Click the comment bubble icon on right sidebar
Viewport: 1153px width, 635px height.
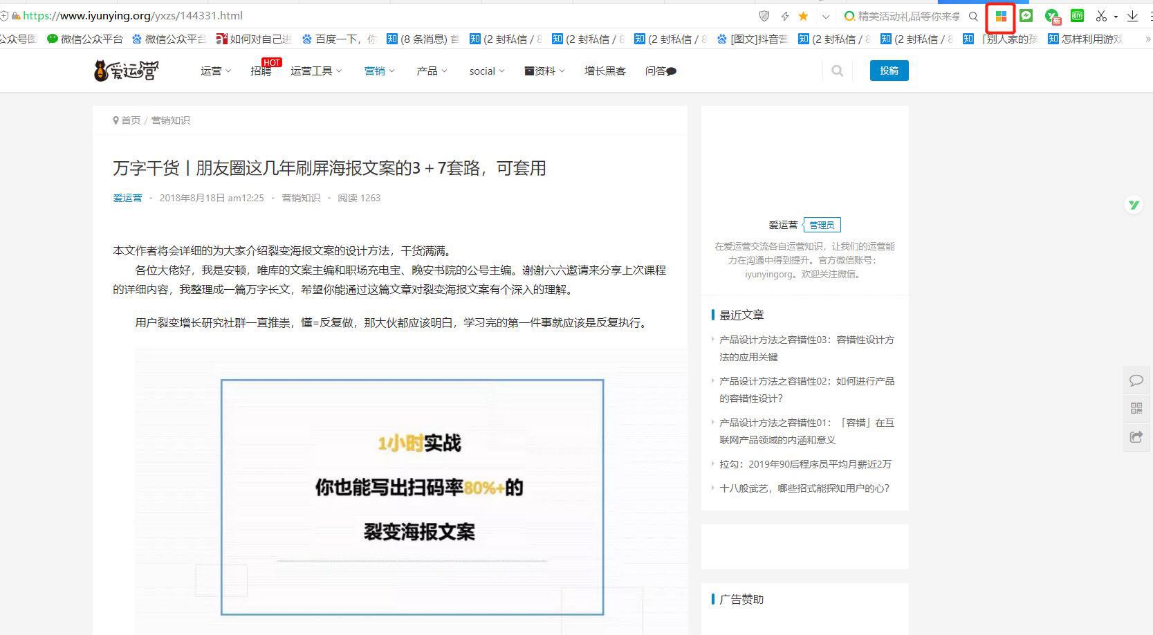pos(1136,380)
